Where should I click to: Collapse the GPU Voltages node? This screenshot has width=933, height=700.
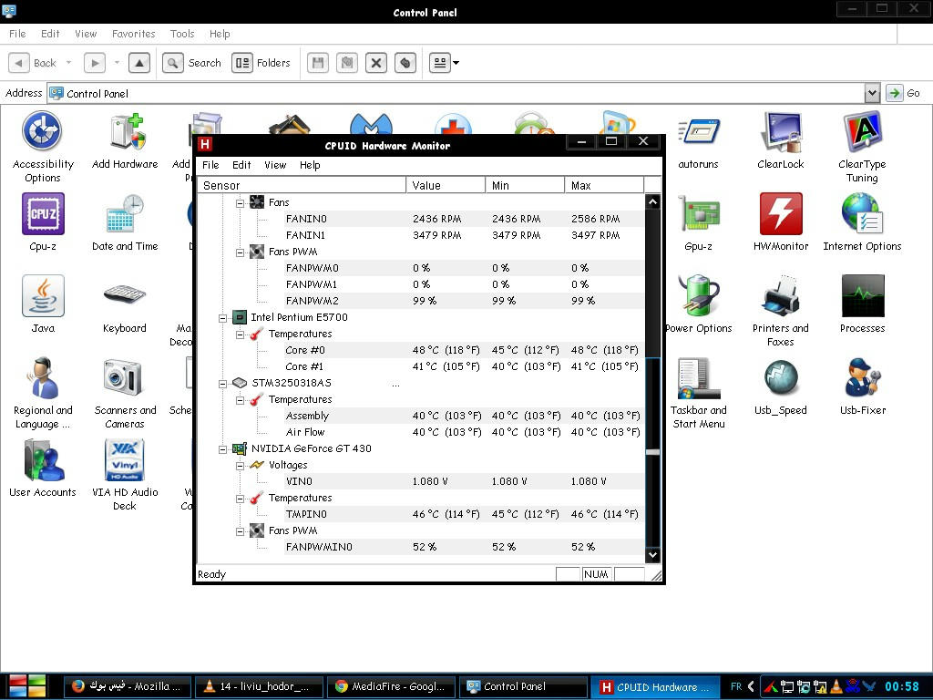pyautogui.click(x=240, y=466)
